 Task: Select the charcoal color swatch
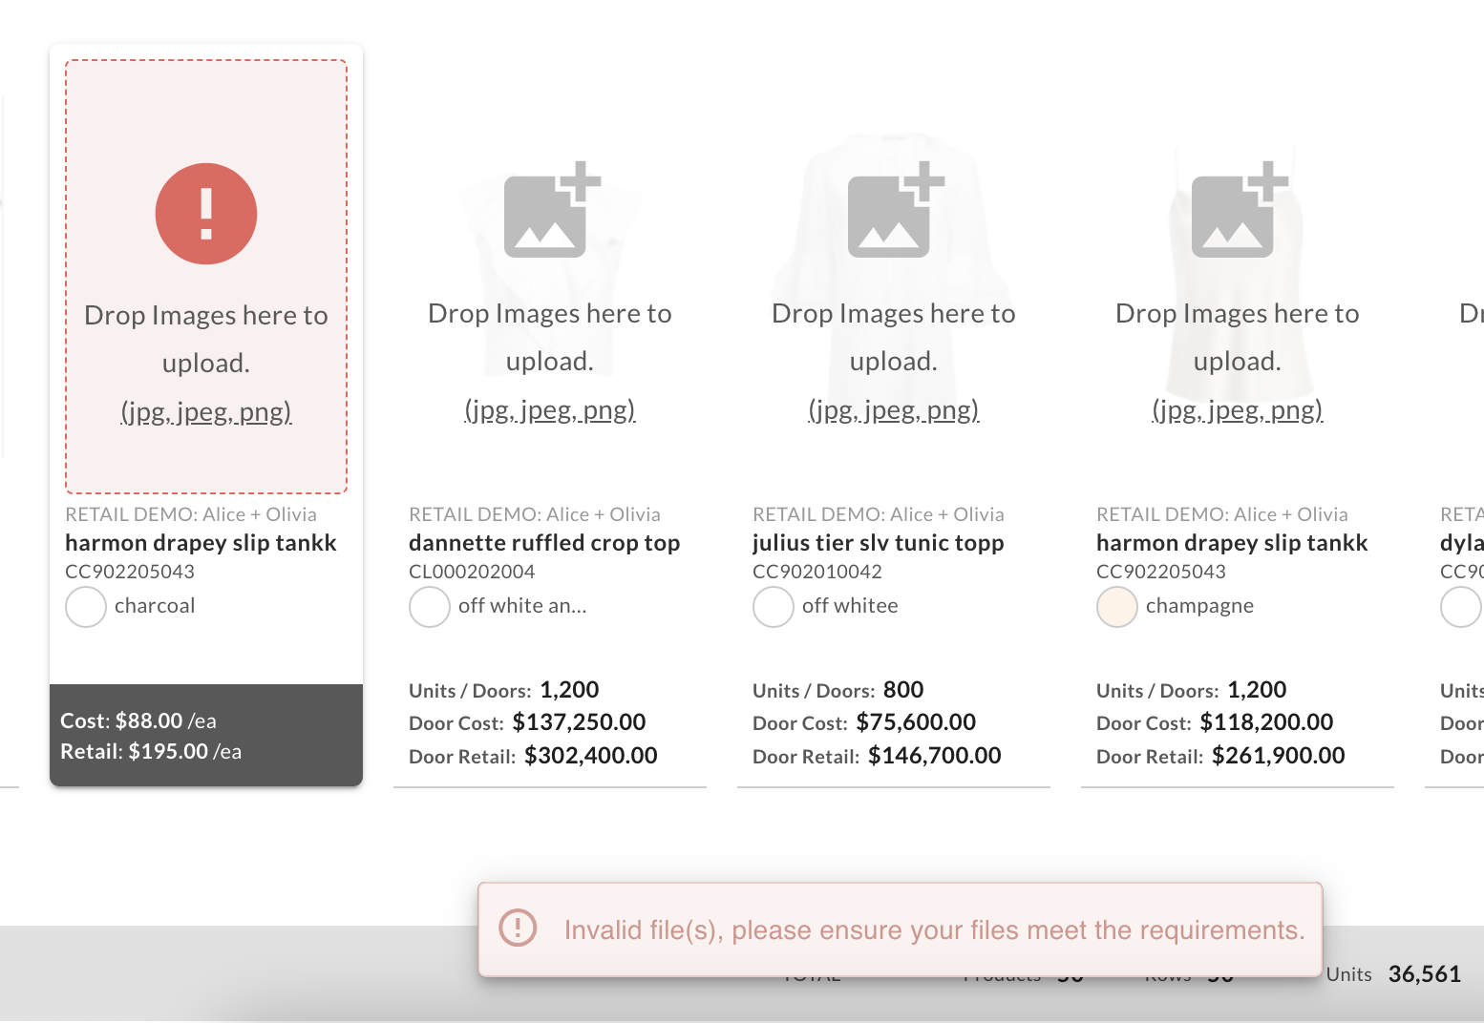86,607
